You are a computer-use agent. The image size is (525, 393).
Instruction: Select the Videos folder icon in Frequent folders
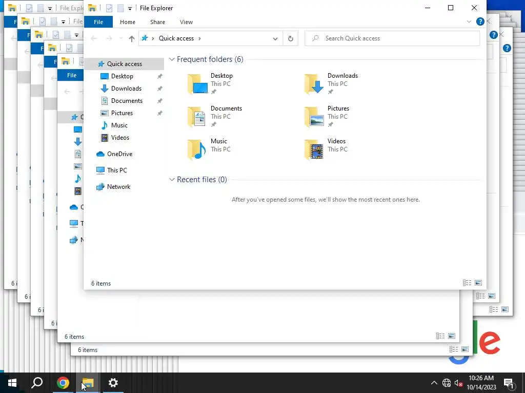pyautogui.click(x=314, y=149)
